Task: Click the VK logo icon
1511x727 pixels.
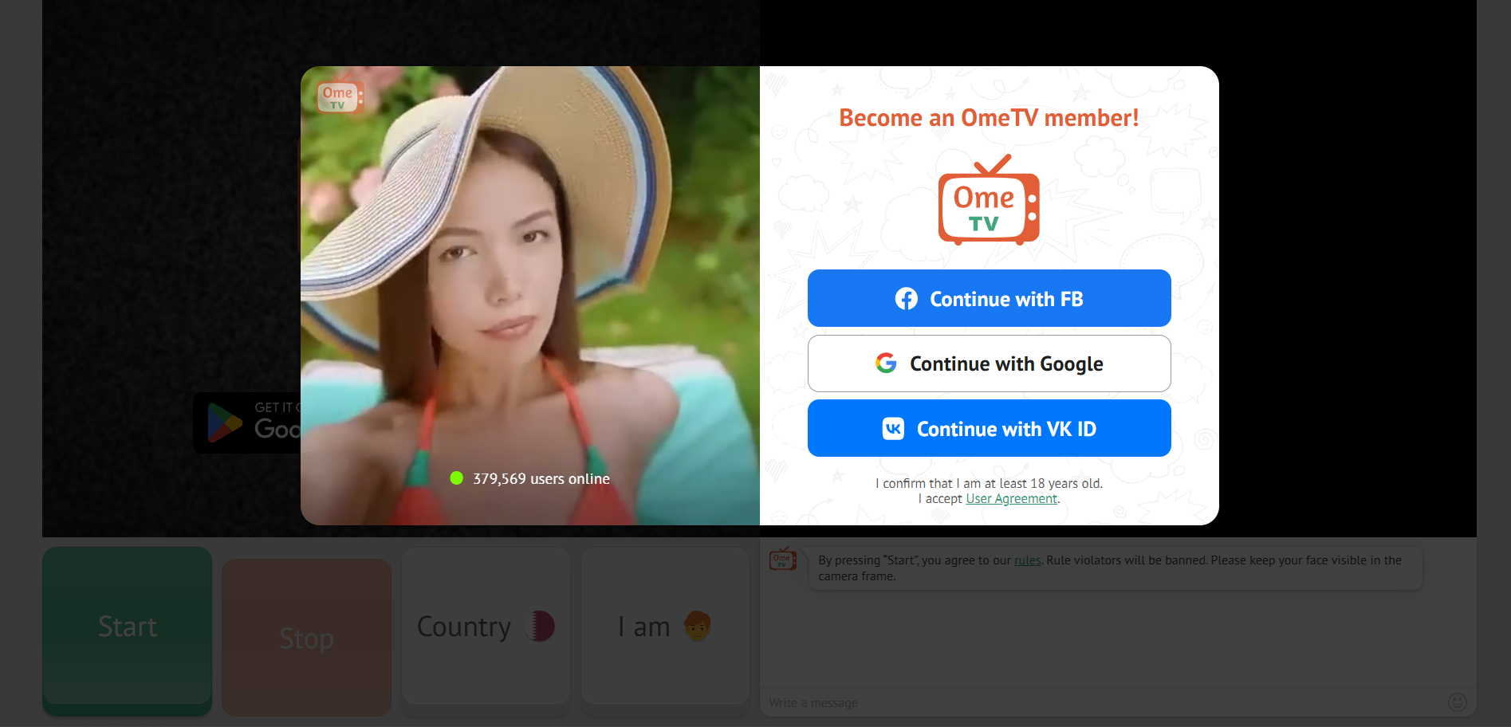Action: (x=893, y=429)
